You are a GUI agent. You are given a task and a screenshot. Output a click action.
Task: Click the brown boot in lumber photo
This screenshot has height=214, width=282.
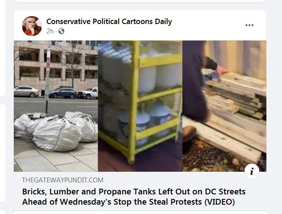(x=189, y=133)
